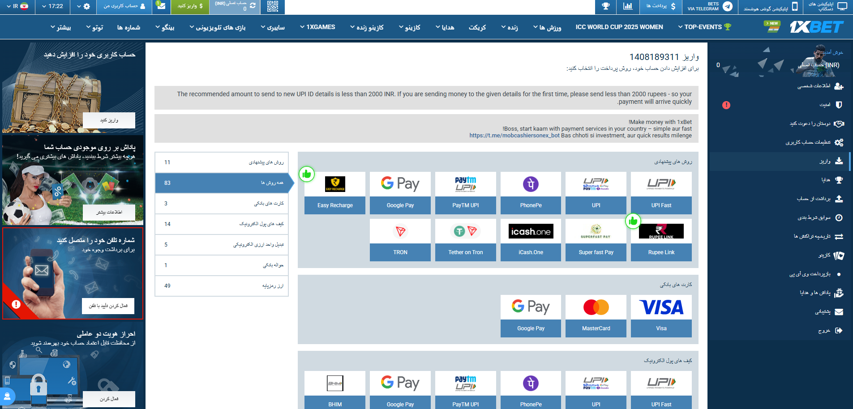The height and width of the screenshot is (409, 853).
Task: Choose the Visa card payment option
Action: (661, 315)
